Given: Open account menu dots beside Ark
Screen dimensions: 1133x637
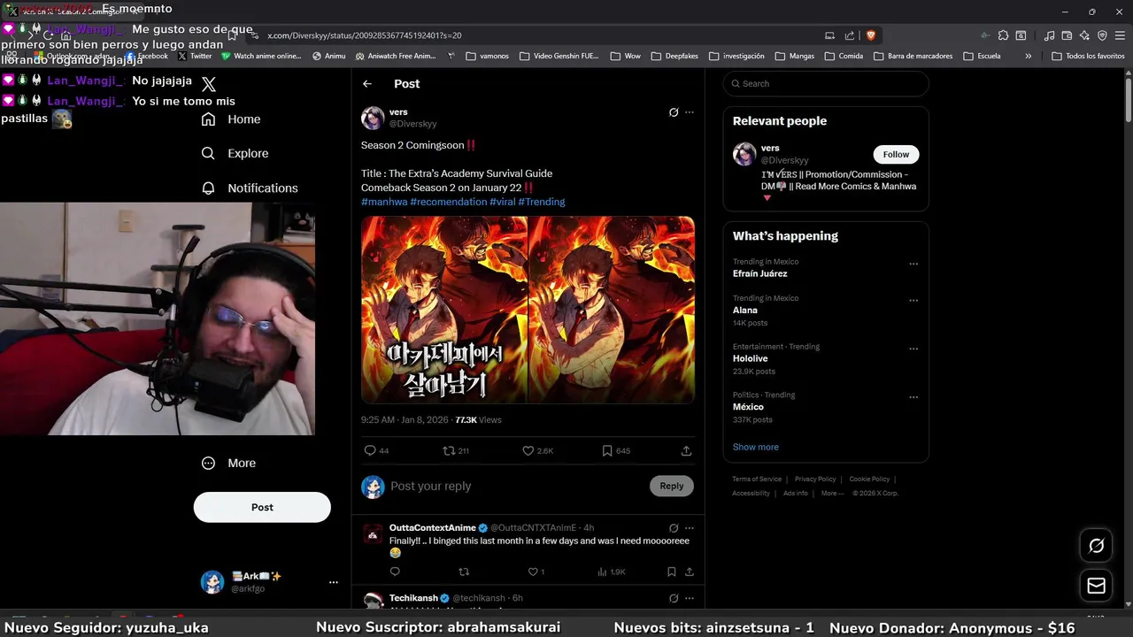Looking at the screenshot, I should [334, 582].
